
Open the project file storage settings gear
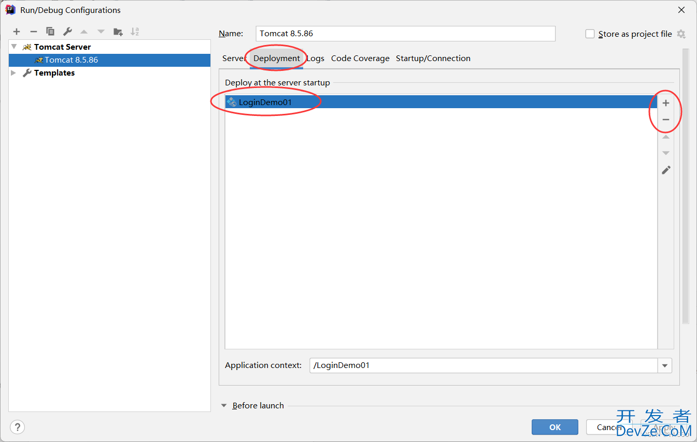point(681,34)
